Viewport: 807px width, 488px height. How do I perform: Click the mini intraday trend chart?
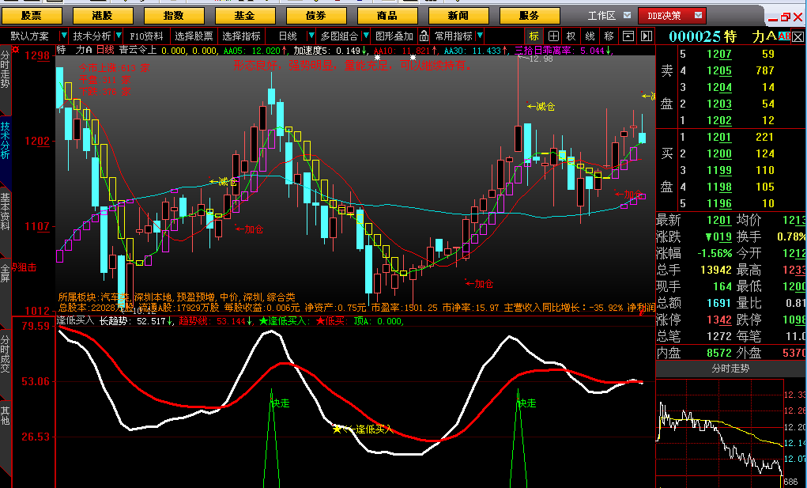pos(719,433)
